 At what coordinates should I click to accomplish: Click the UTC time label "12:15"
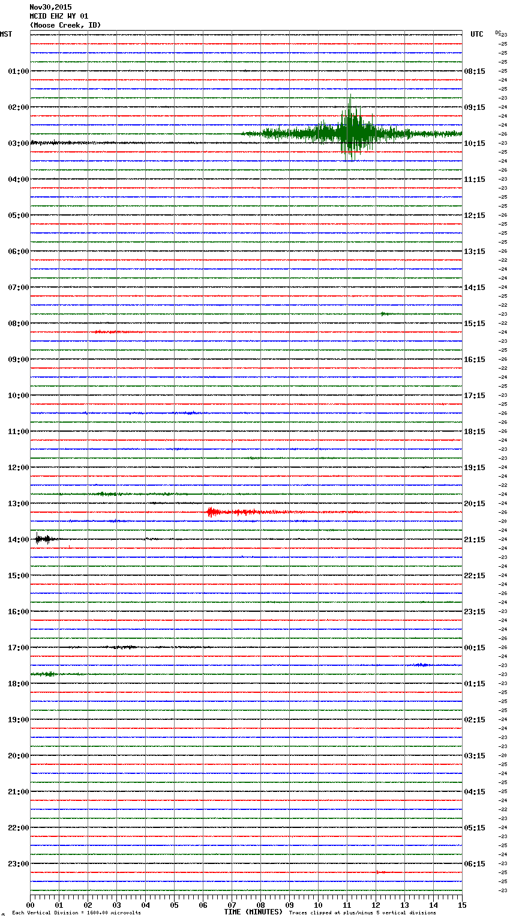coord(475,216)
